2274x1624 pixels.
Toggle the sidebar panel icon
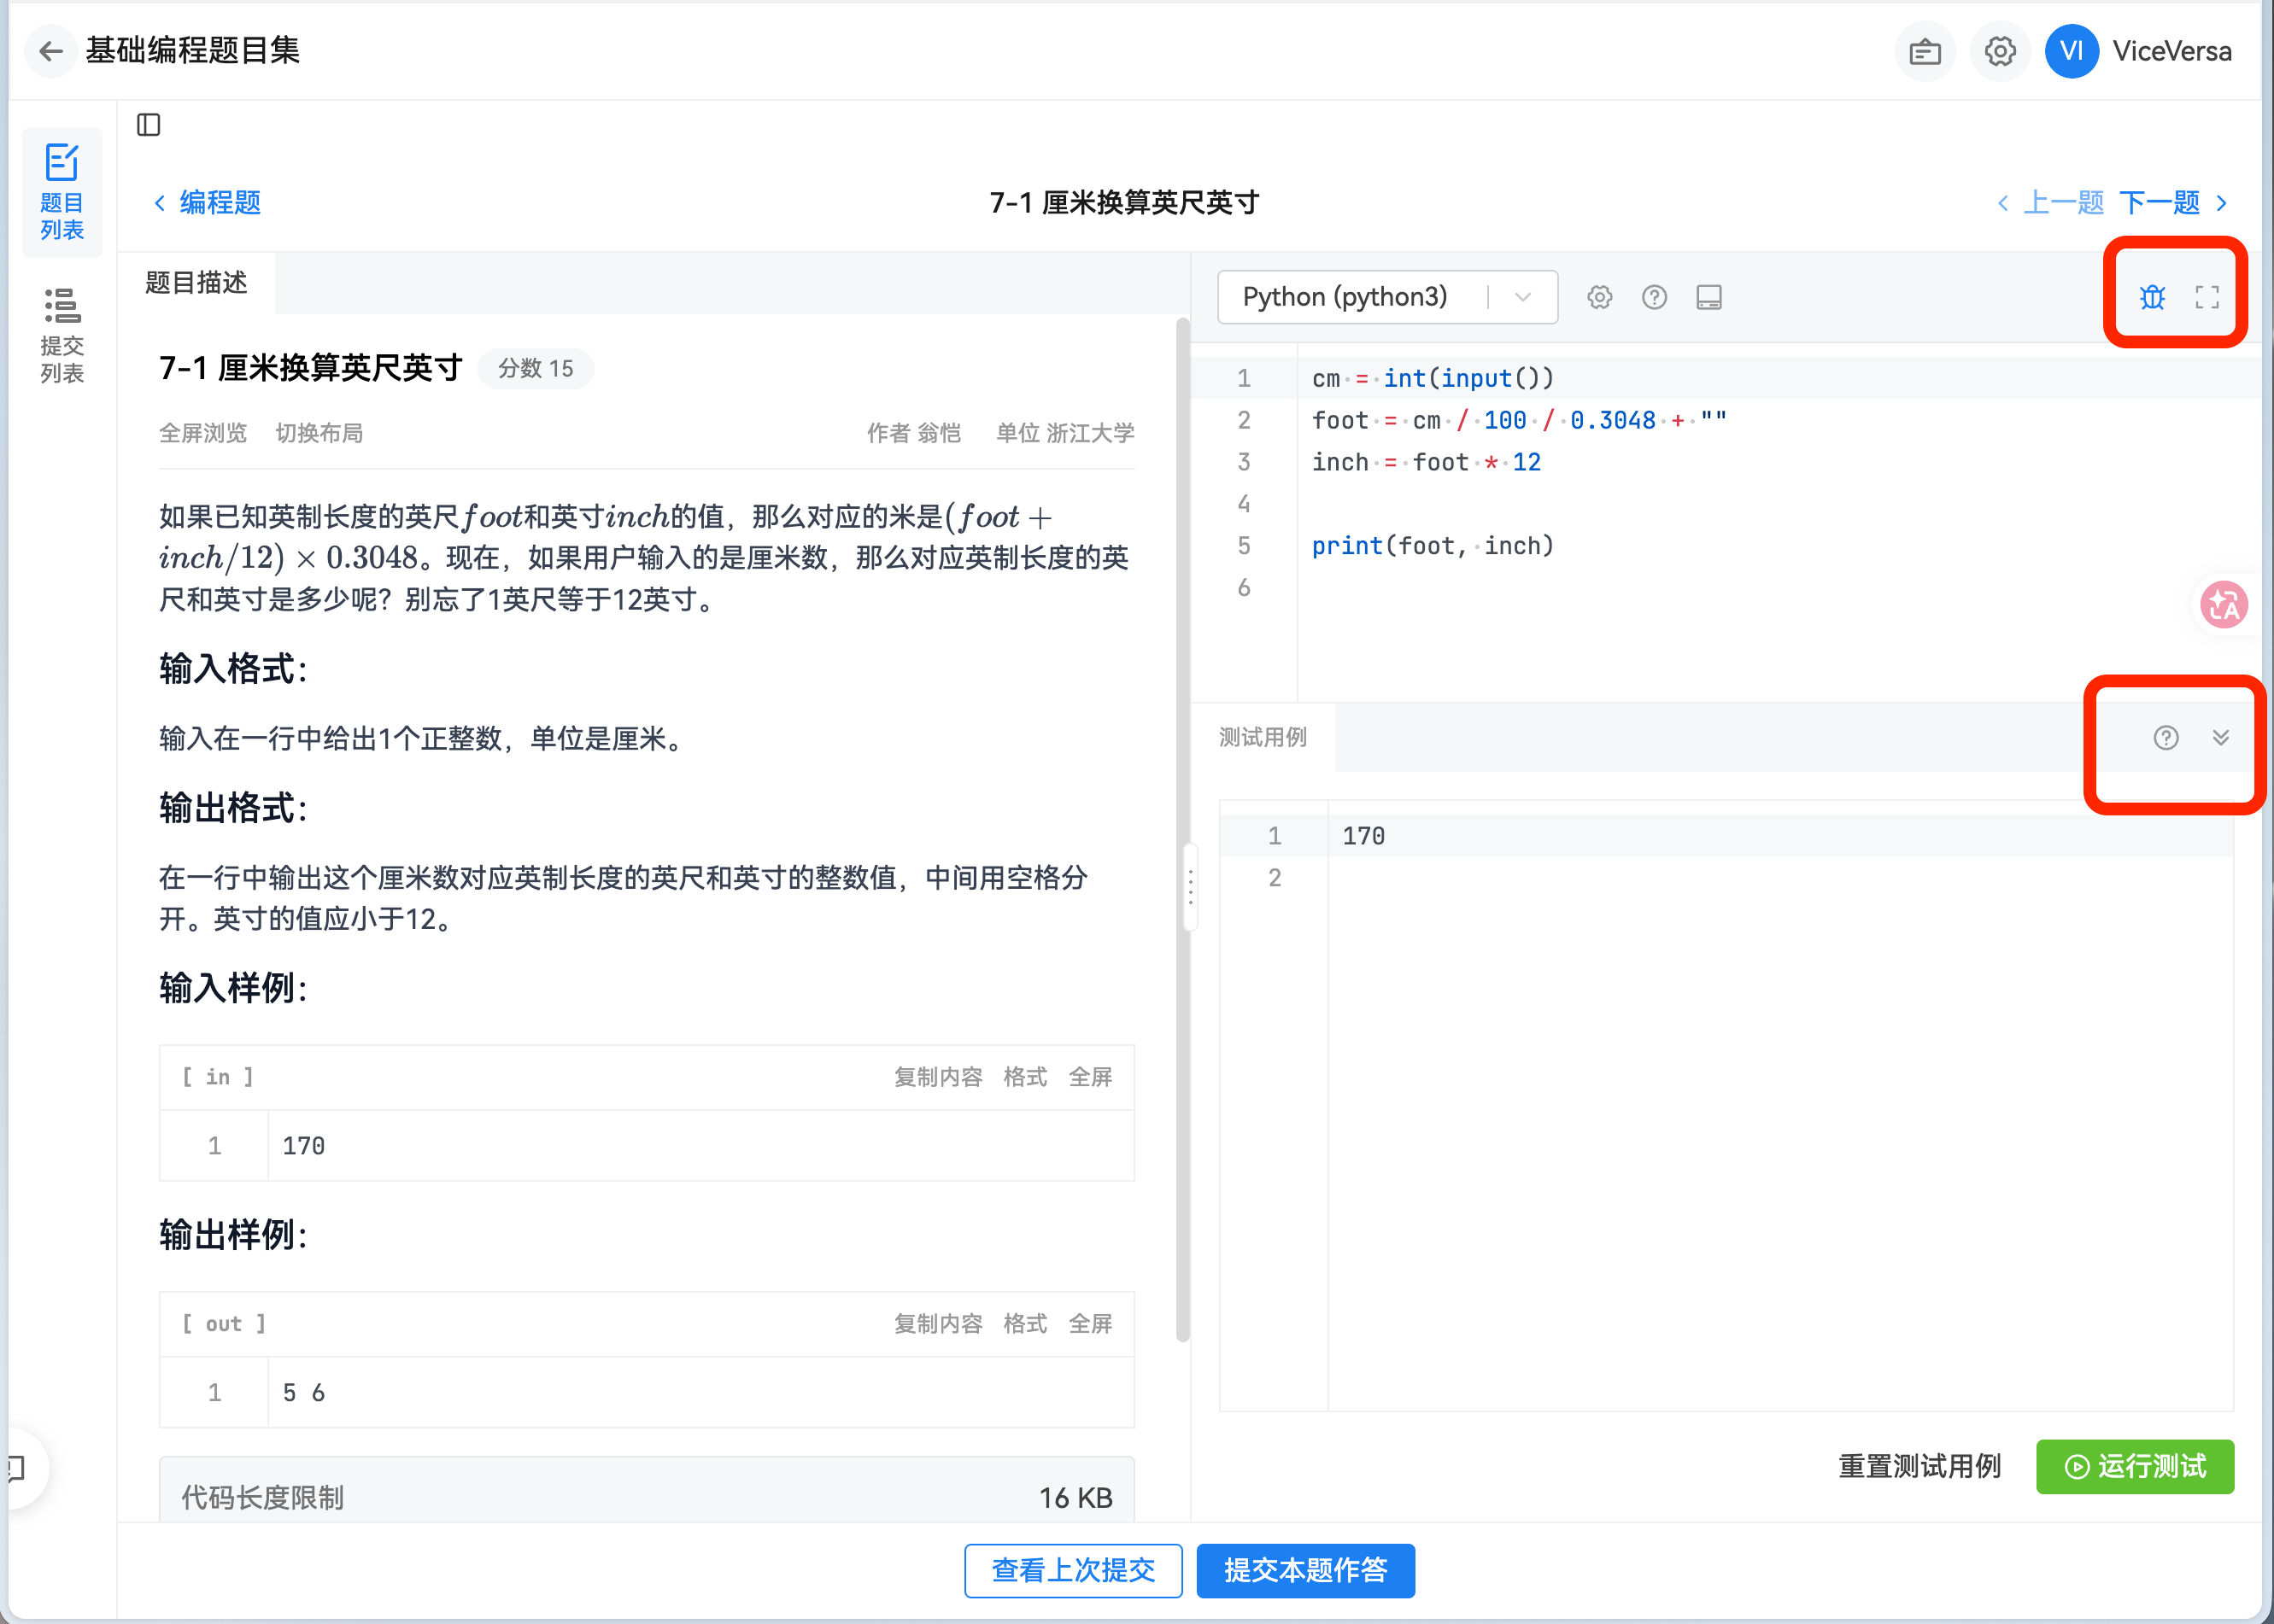148,125
